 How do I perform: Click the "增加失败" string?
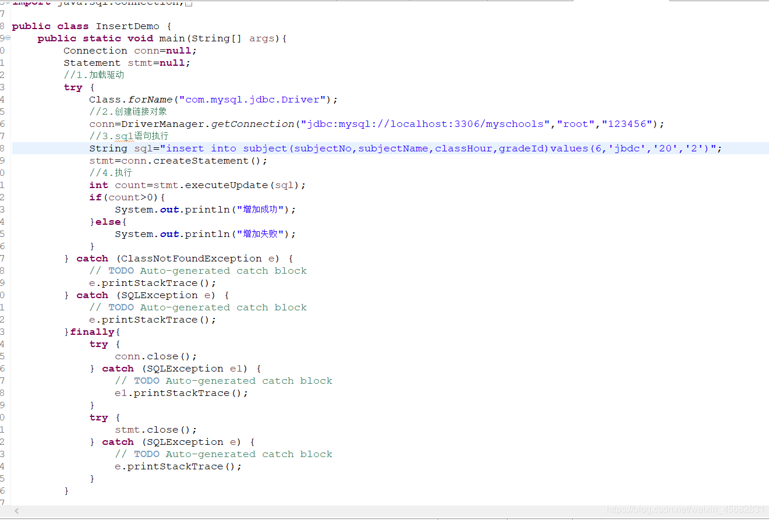[261, 234]
